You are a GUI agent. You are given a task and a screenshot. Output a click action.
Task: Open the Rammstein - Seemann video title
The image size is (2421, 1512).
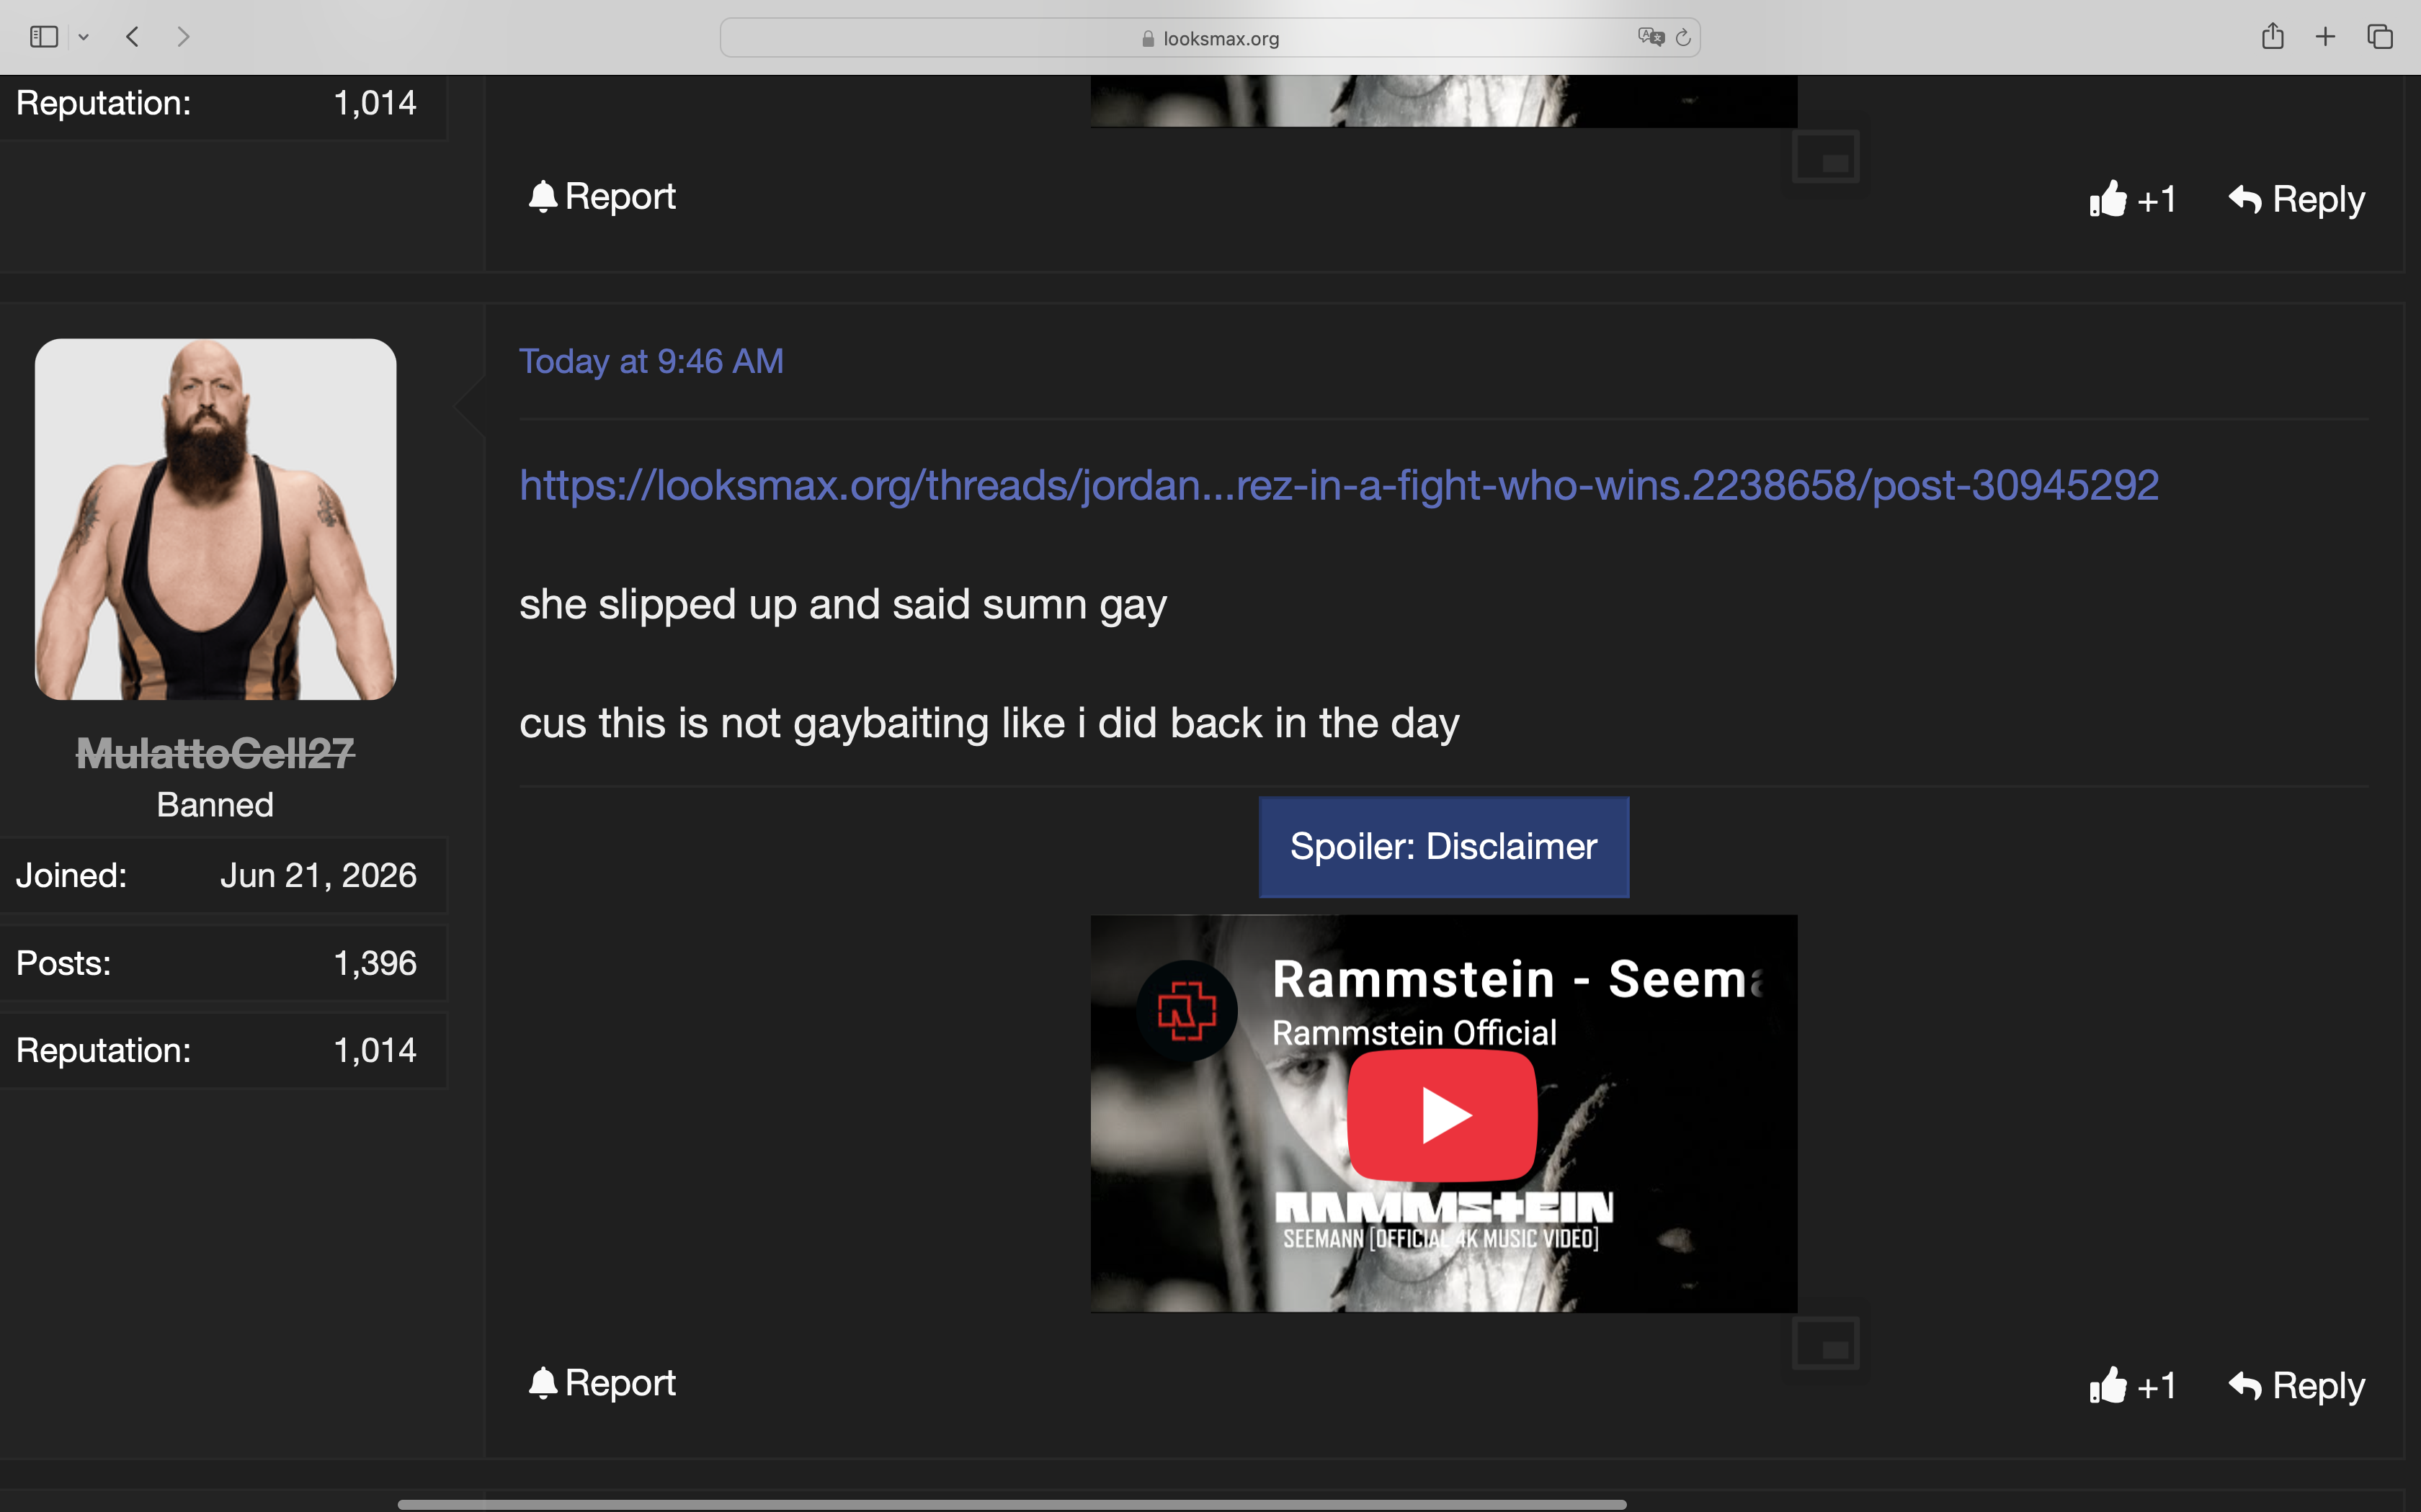click(1517, 979)
